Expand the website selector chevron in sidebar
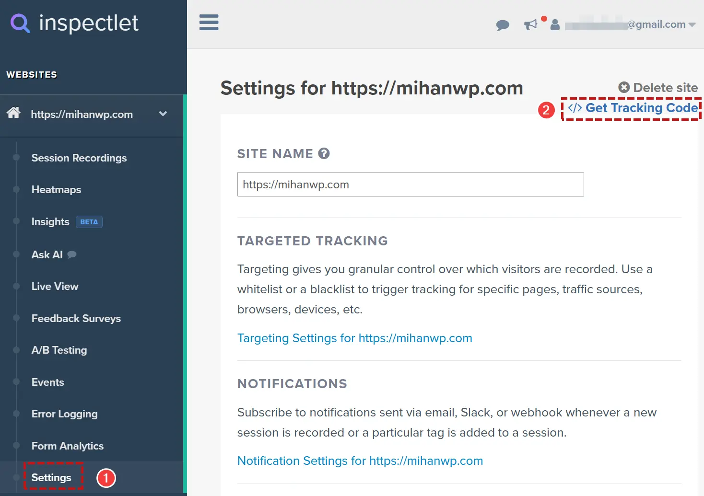The width and height of the screenshot is (704, 496). (163, 114)
